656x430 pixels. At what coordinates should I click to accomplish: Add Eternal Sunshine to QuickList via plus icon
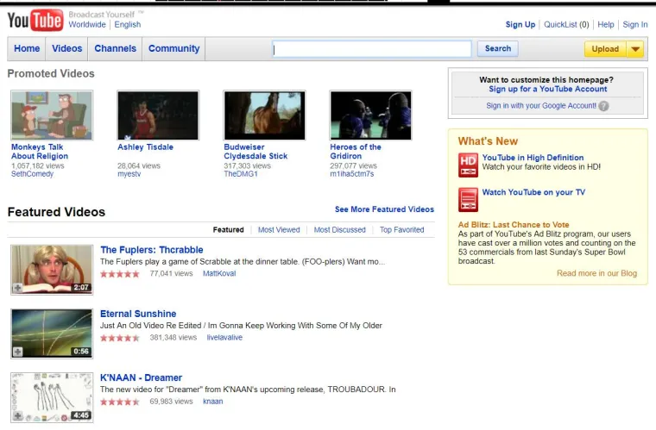(17, 352)
